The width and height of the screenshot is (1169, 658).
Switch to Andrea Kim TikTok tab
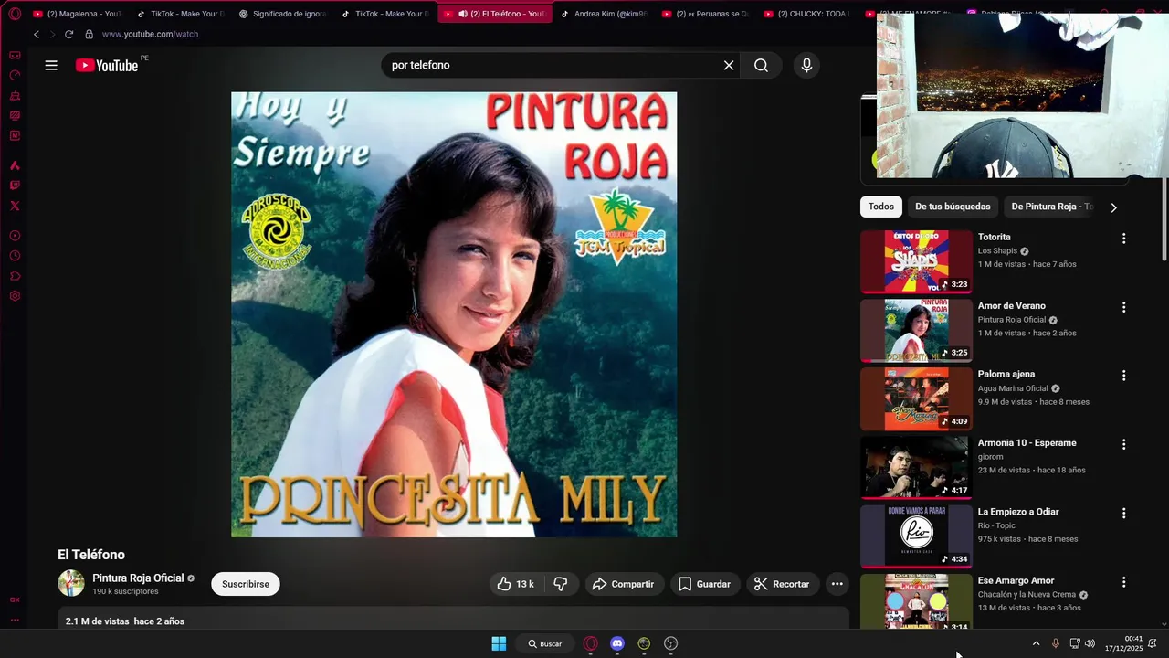(603, 14)
